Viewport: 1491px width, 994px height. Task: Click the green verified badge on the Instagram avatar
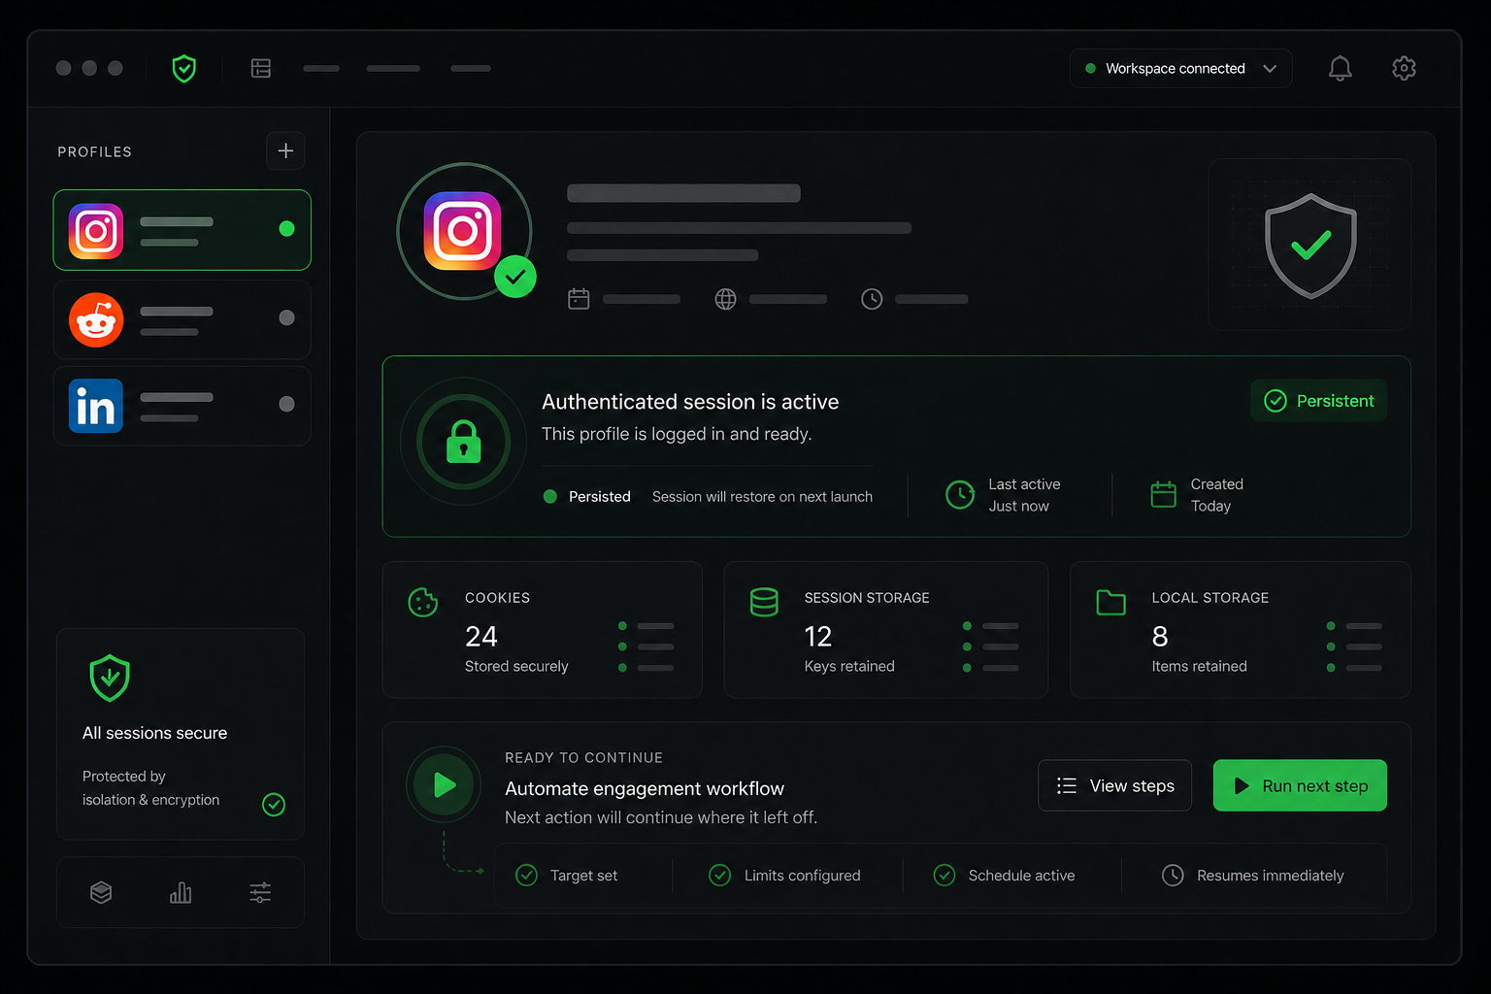click(514, 277)
